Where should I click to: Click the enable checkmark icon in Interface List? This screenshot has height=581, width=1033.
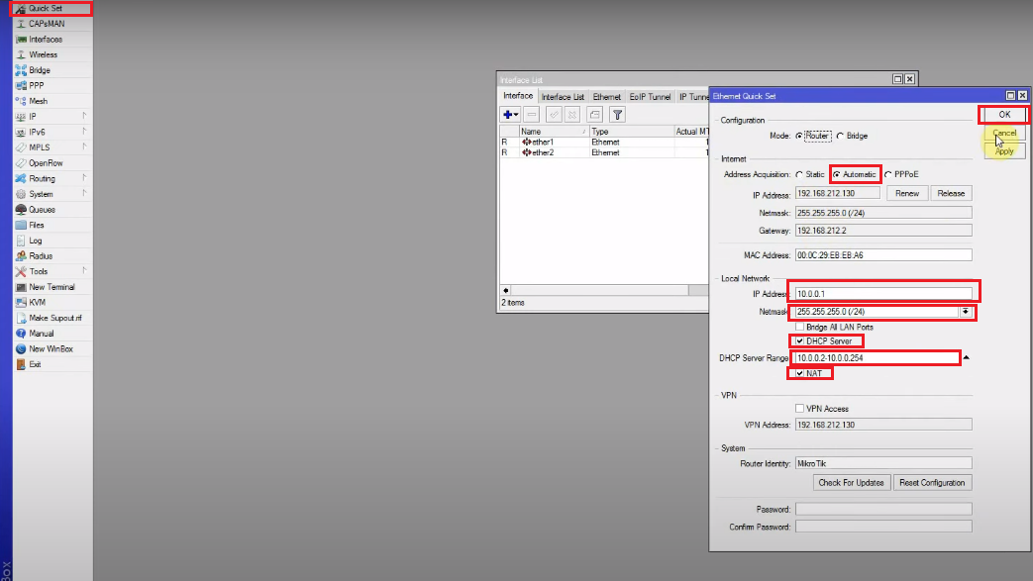pyautogui.click(x=554, y=115)
